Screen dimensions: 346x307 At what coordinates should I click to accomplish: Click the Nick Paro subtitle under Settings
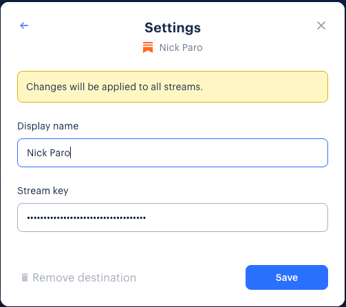(181, 47)
